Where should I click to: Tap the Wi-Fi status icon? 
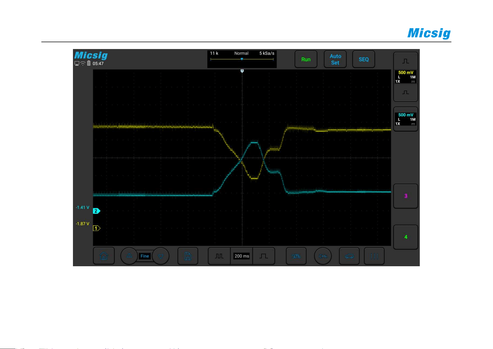click(83, 63)
